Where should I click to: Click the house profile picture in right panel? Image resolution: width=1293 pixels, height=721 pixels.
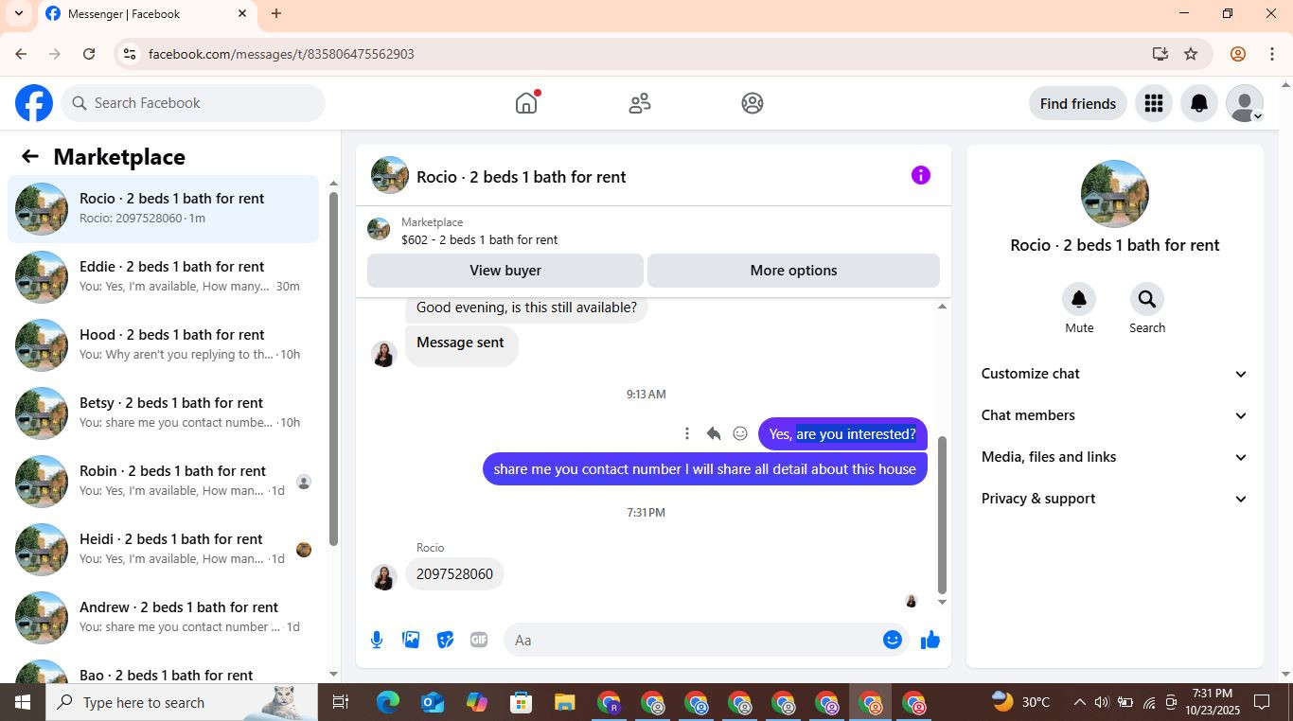click(1115, 194)
